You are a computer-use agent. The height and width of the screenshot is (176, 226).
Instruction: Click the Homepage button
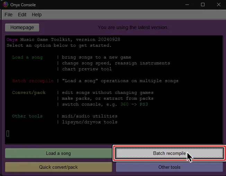[22, 27]
